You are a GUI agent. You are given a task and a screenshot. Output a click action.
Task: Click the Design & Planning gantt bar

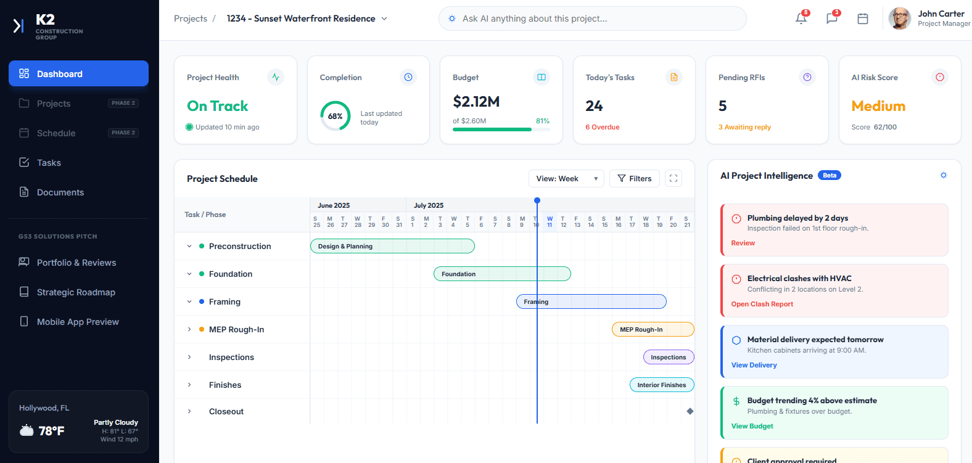pyautogui.click(x=392, y=246)
